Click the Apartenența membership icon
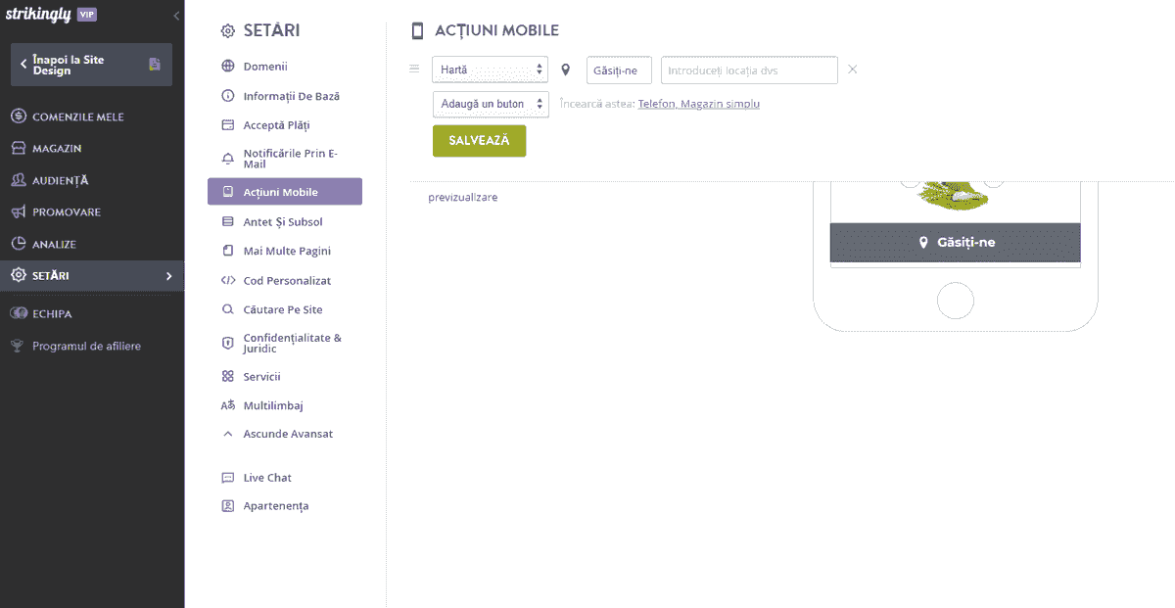This screenshot has width=1175, height=608. click(x=228, y=506)
